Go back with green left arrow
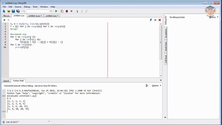This screenshot has height=125, width=222. click(x=4, y=20)
